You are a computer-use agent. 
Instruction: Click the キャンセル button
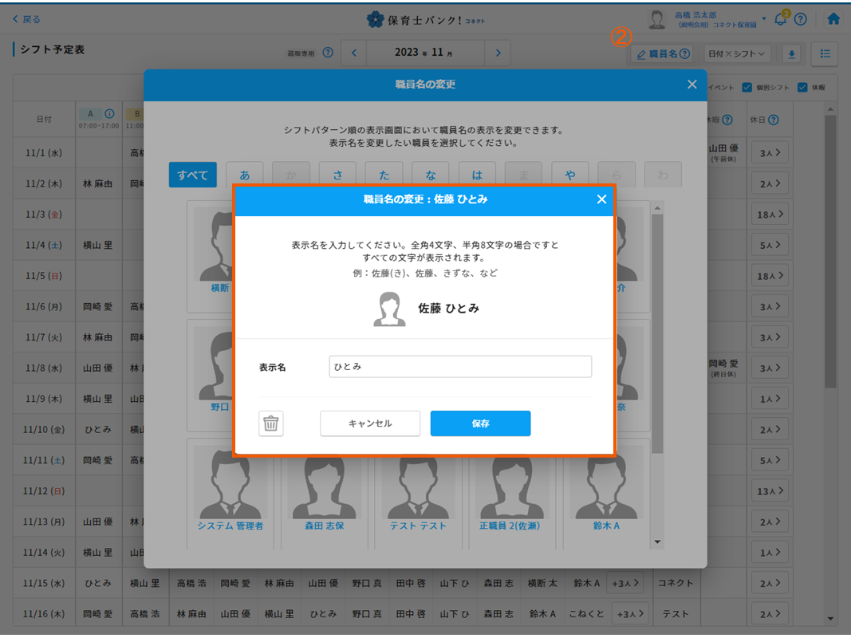[x=370, y=423]
